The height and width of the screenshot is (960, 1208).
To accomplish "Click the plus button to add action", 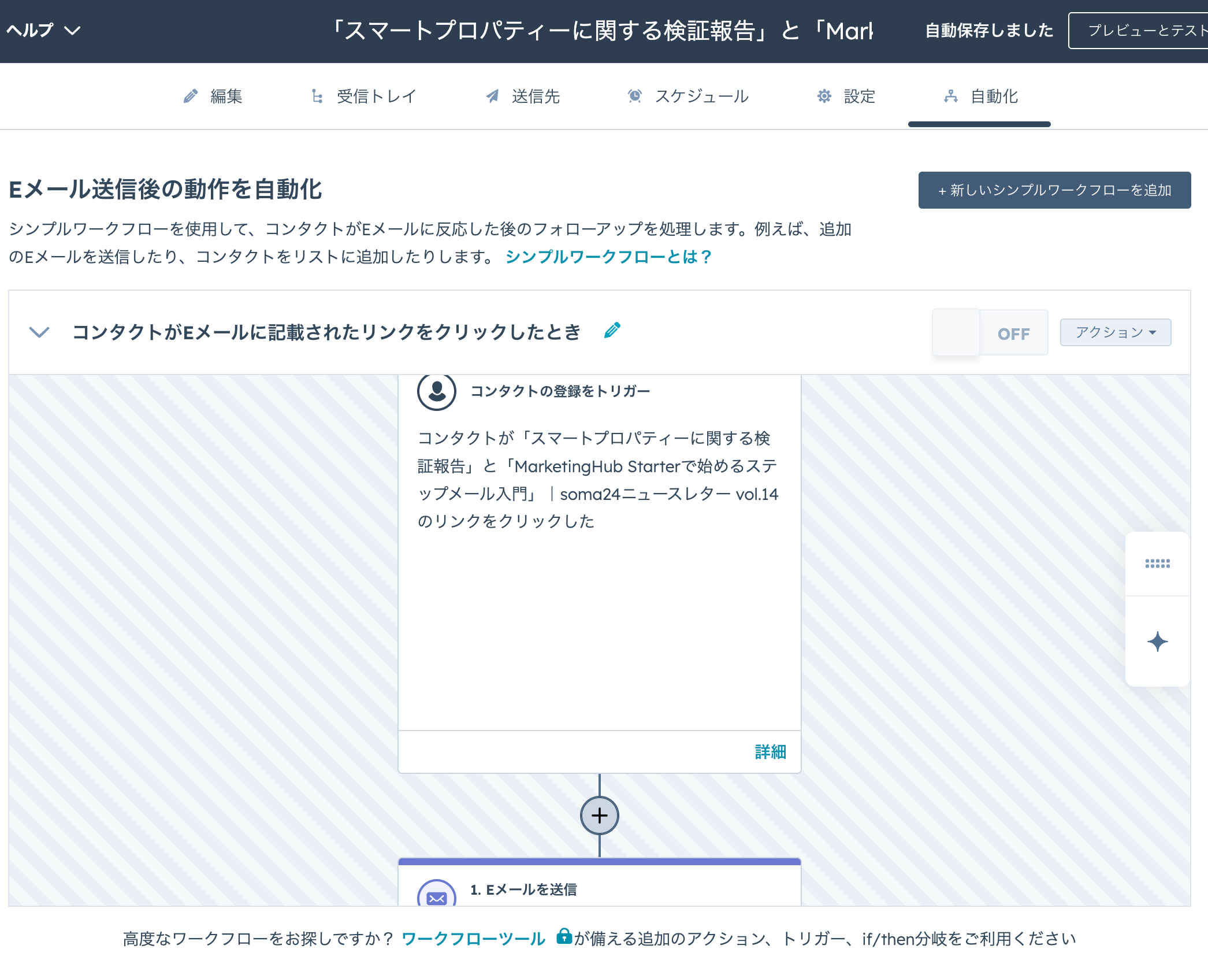I will (x=600, y=816).
